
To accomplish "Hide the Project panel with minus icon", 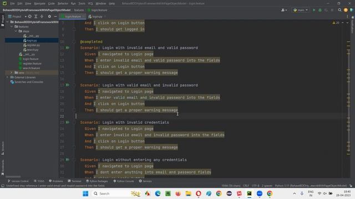I will click(x=55, y=17).
